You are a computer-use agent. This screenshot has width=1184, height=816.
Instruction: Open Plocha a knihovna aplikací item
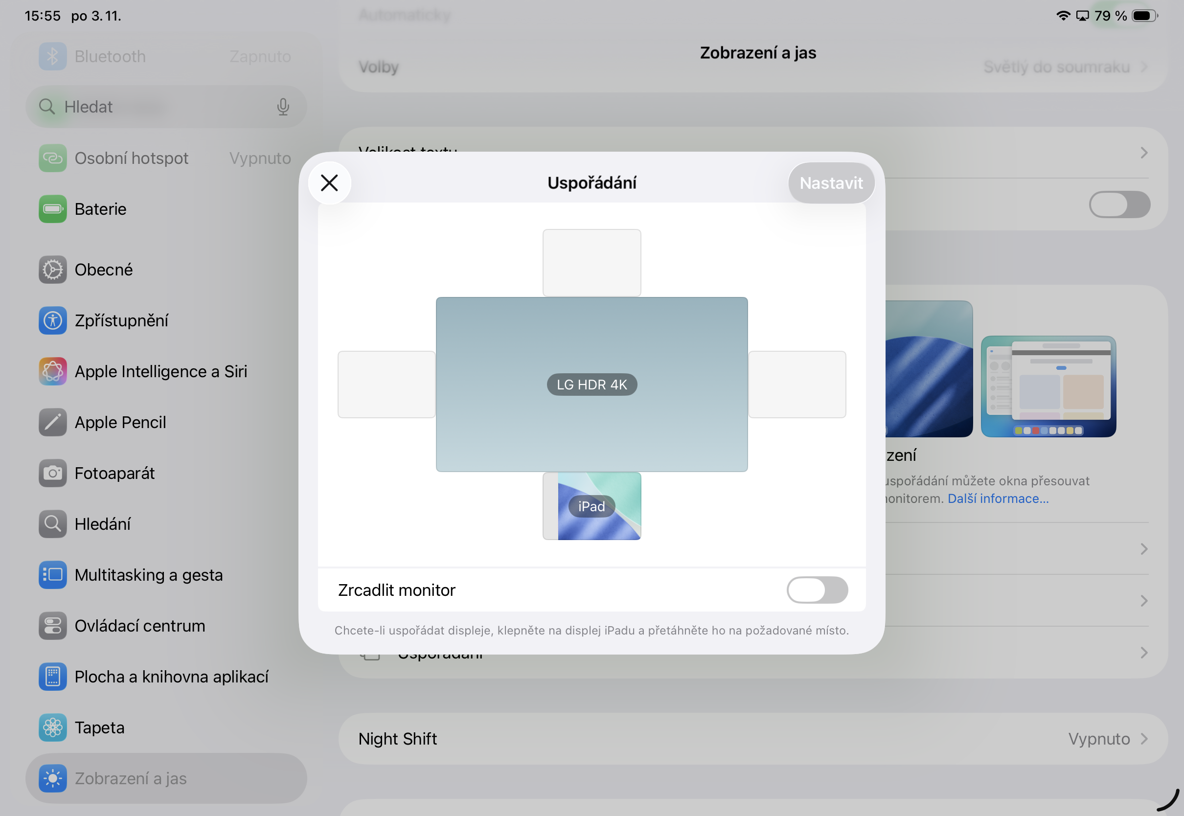[171, 677]
